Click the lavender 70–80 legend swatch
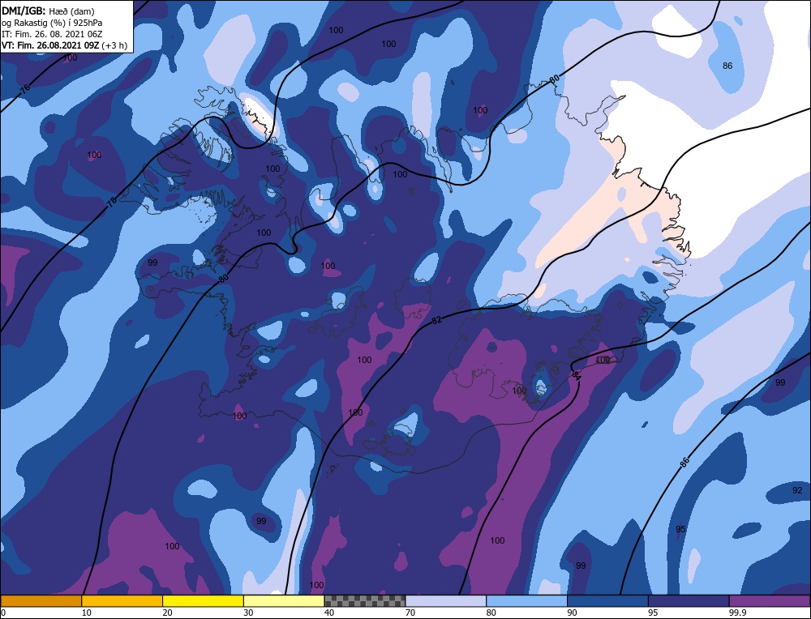This screenshot has width=811, height=619. [446, 600]
